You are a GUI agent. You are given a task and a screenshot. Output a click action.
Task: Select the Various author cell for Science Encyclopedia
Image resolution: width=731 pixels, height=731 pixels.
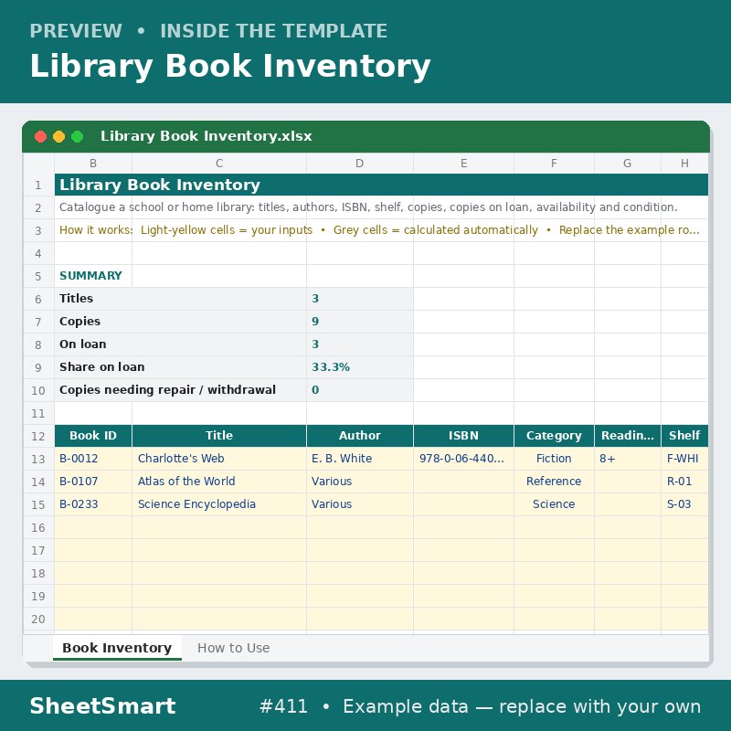[359, 504]
